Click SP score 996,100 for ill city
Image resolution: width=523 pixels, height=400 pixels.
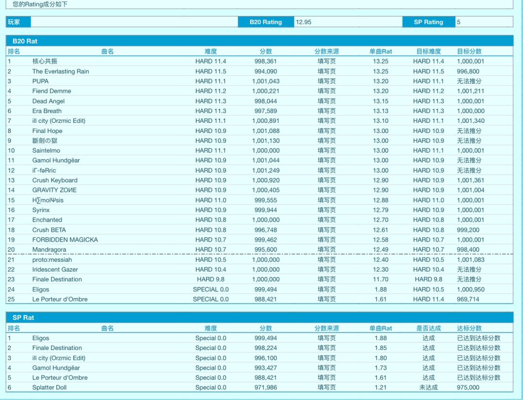[x=265, y=358]
